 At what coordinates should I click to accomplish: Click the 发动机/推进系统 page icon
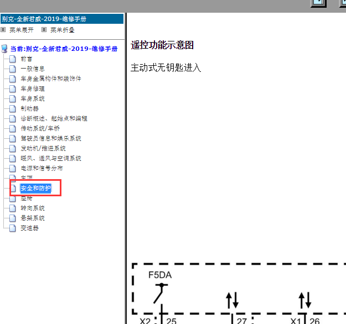[13, 148]
